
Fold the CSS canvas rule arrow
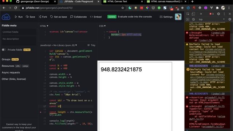coord(107,32)
